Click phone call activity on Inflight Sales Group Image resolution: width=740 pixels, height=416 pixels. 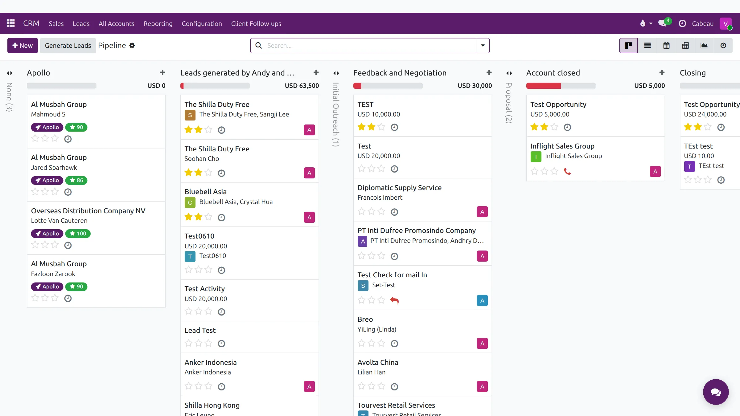[x=567, y=171]
